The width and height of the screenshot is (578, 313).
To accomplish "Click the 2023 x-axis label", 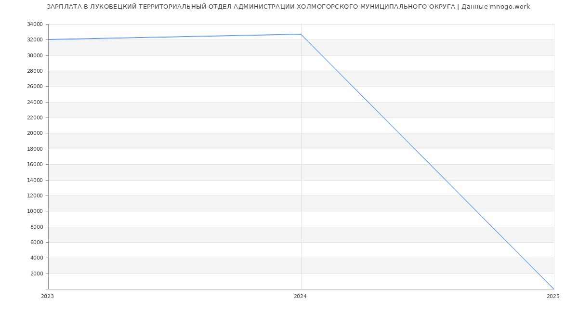I will point(47,297).
